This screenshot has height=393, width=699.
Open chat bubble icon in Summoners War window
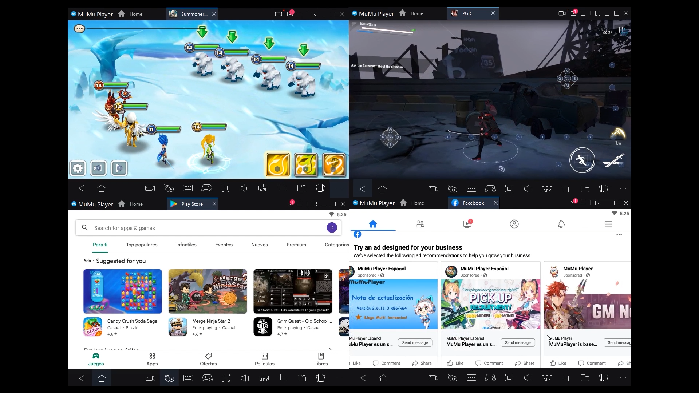pos(79,28)
